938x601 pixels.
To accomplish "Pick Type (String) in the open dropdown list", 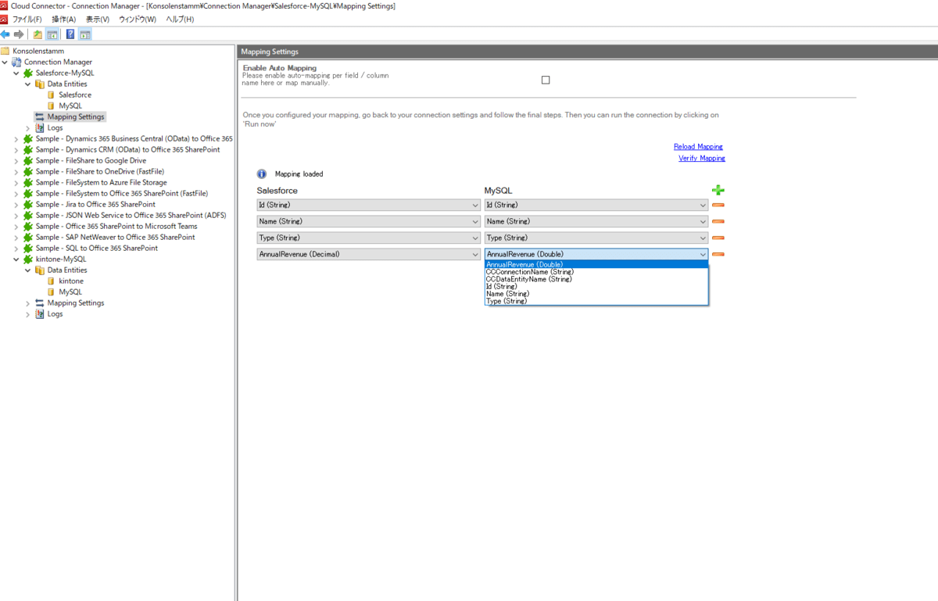I will 596,301.
